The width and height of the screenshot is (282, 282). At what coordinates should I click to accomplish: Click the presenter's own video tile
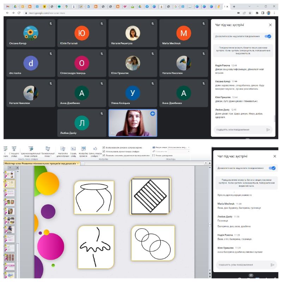tap(133, 123)
